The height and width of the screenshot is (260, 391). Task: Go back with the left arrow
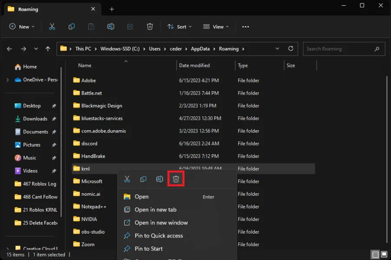coord(10,49)
